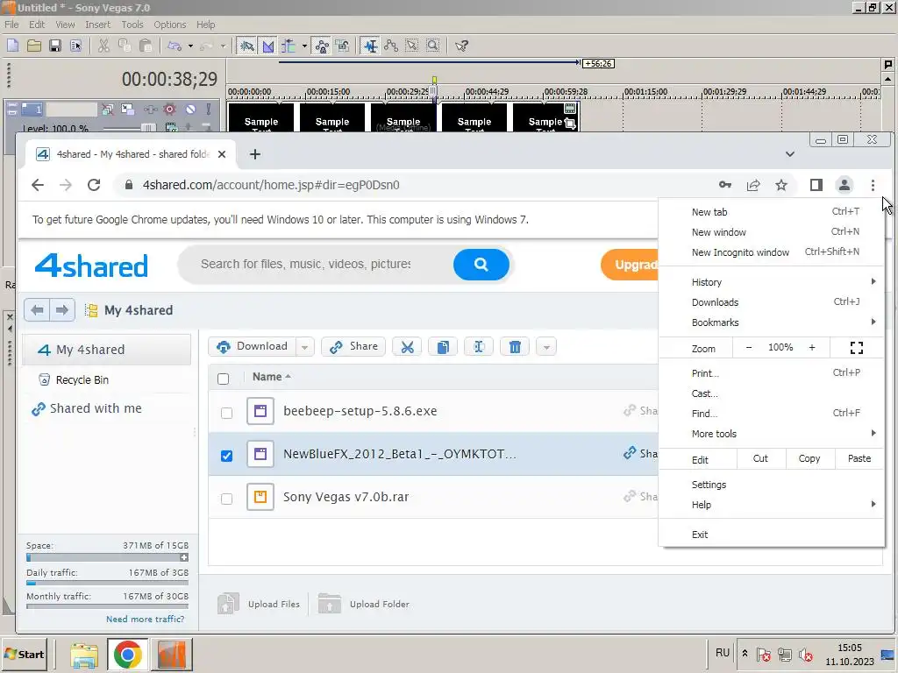
Task: Click the 4shared Share button
Action: pyautogui.click(x=353, y=346)
